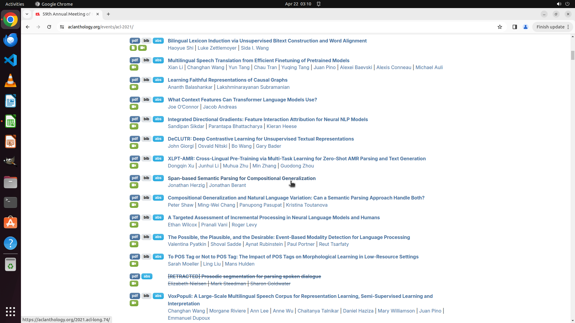The image size is (575, 323).
Task: Show abstract for the retracted Prosodic segmentation paper
Action: click(147, 276)
